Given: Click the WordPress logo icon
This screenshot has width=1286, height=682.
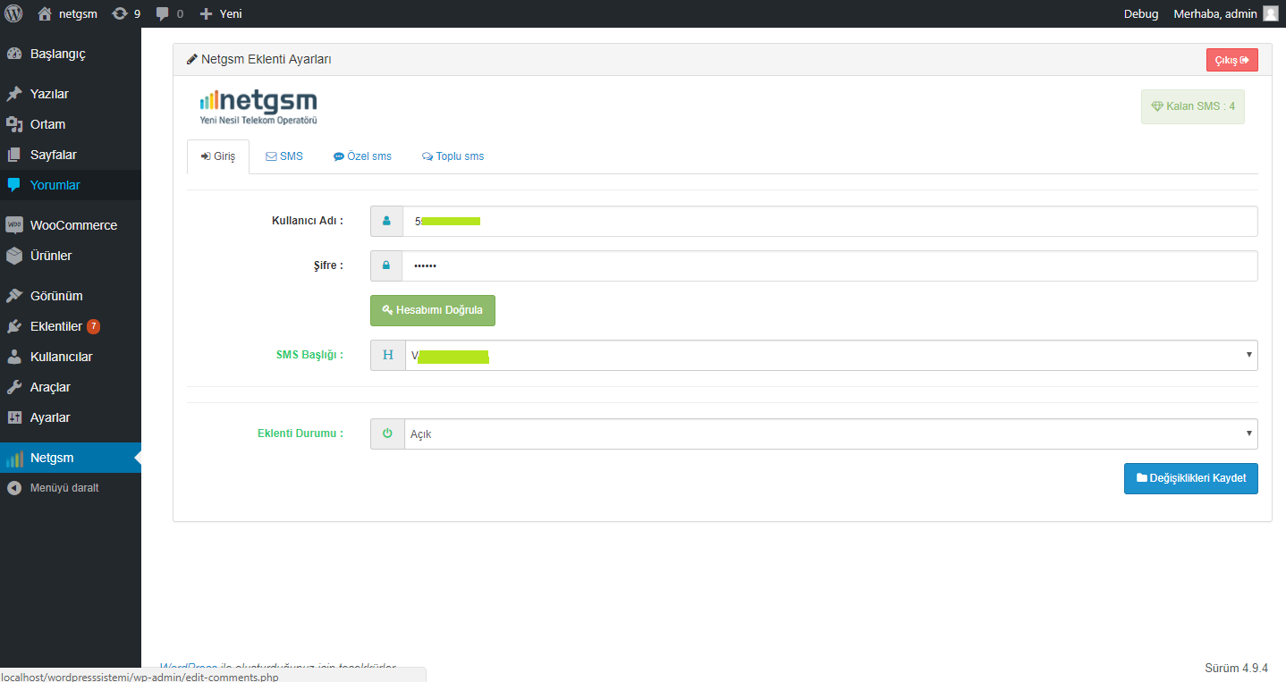Looking at the screenshot, I should coord(13,13).
